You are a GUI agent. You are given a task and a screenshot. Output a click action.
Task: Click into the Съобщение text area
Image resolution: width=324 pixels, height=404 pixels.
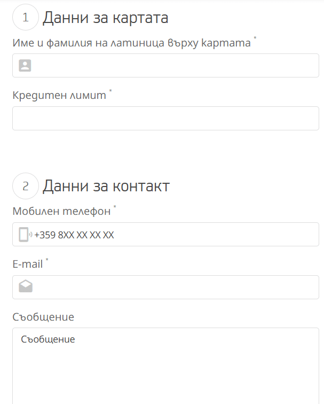point(165,369)
